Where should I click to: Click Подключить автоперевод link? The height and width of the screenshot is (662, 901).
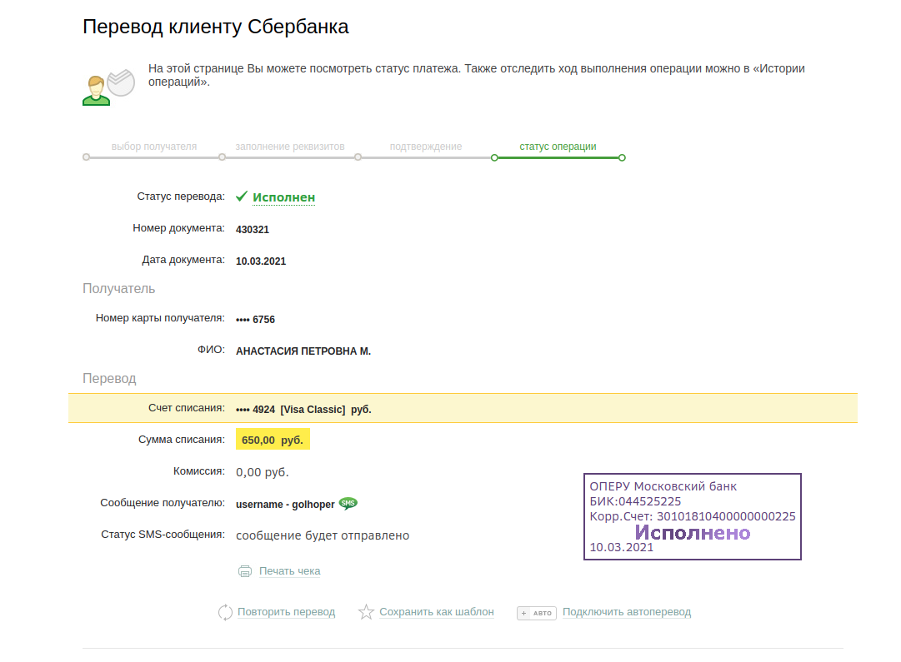click(x=626, y=612)
